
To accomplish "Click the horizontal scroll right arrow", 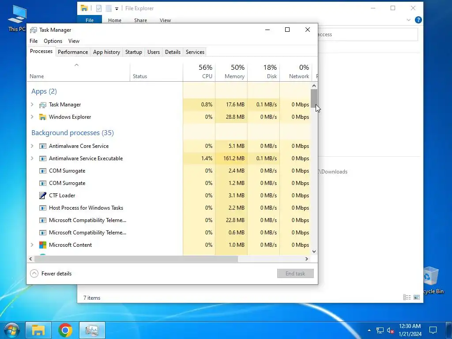I will (307, 259).
